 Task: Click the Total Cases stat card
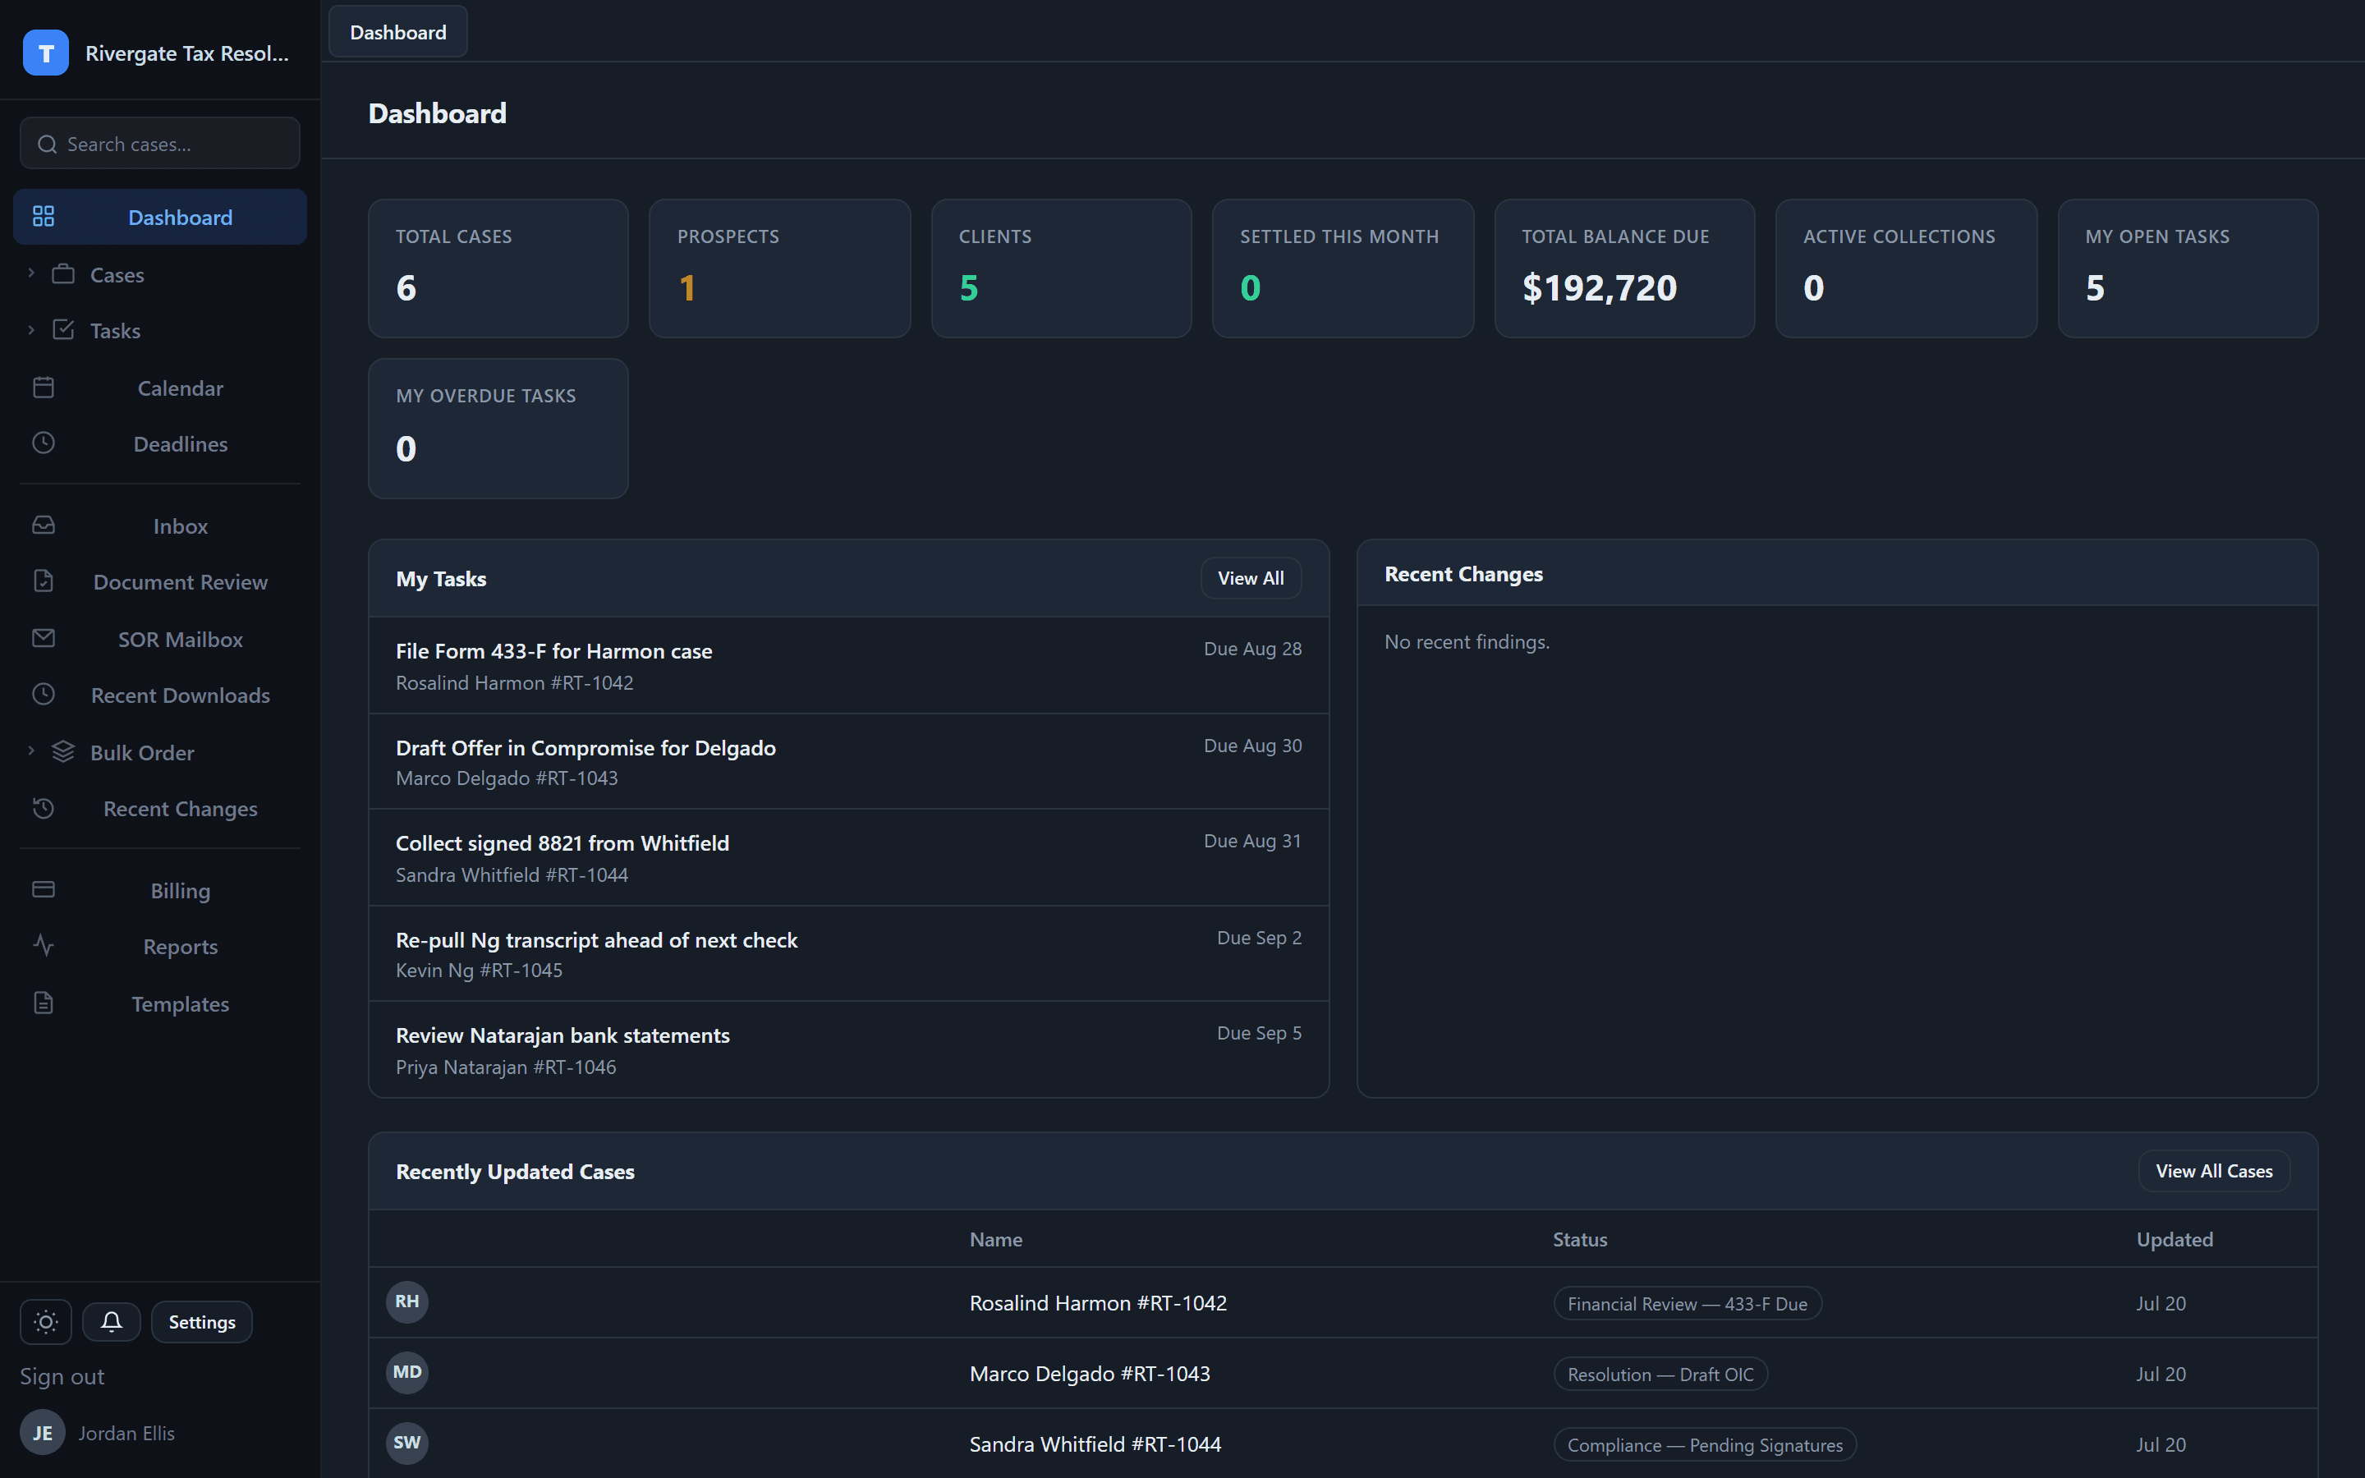coord(498,269)
